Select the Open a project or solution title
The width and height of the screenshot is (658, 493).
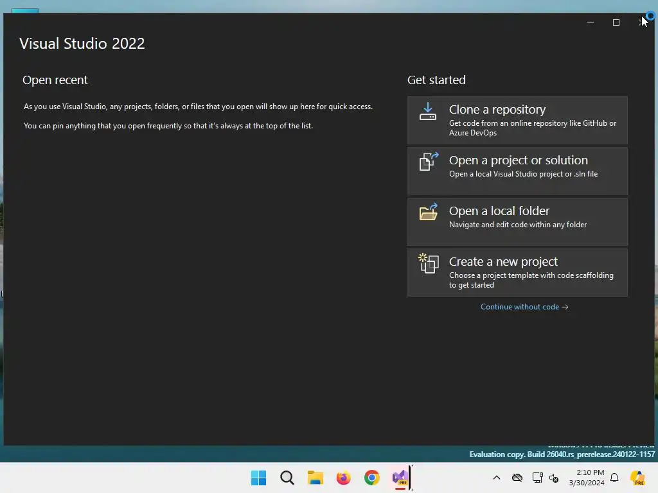coord(519,160)
